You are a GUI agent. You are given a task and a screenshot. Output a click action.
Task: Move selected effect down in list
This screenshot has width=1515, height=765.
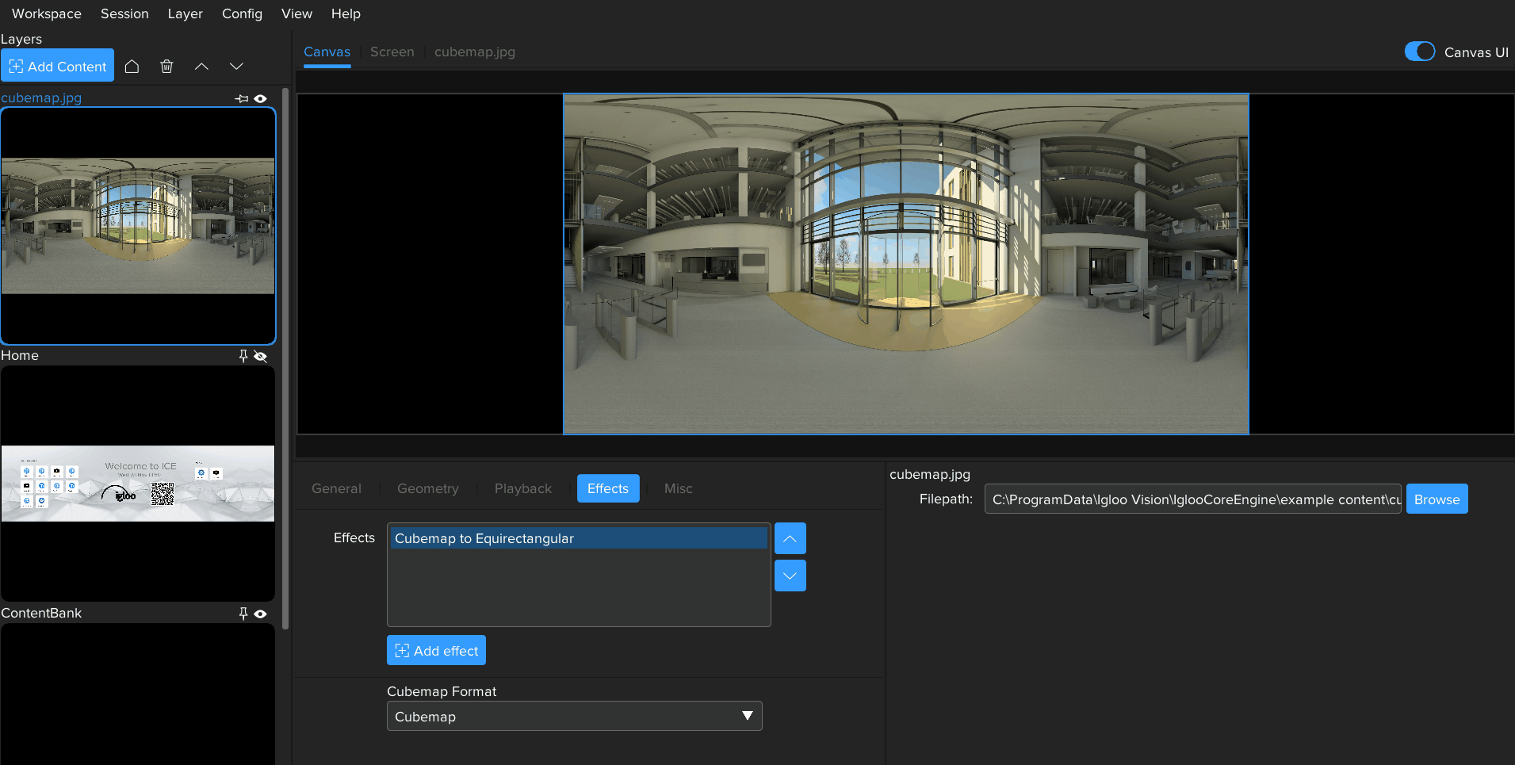pos(790,576)
